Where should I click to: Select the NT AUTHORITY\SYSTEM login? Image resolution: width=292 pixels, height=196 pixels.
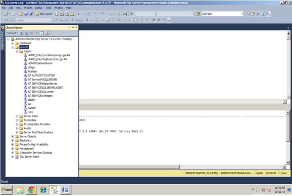pyautogui.click(x=41, y=76)
